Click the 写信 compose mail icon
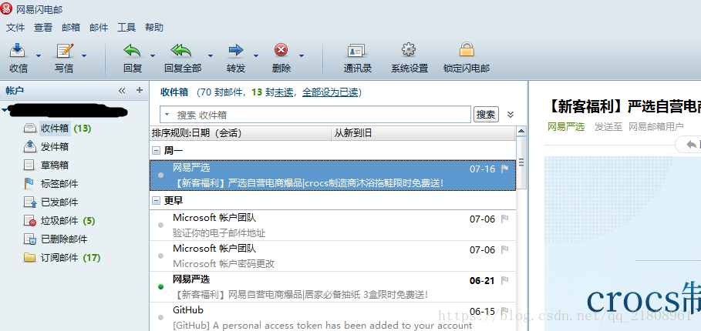 [x=64, y=50]
